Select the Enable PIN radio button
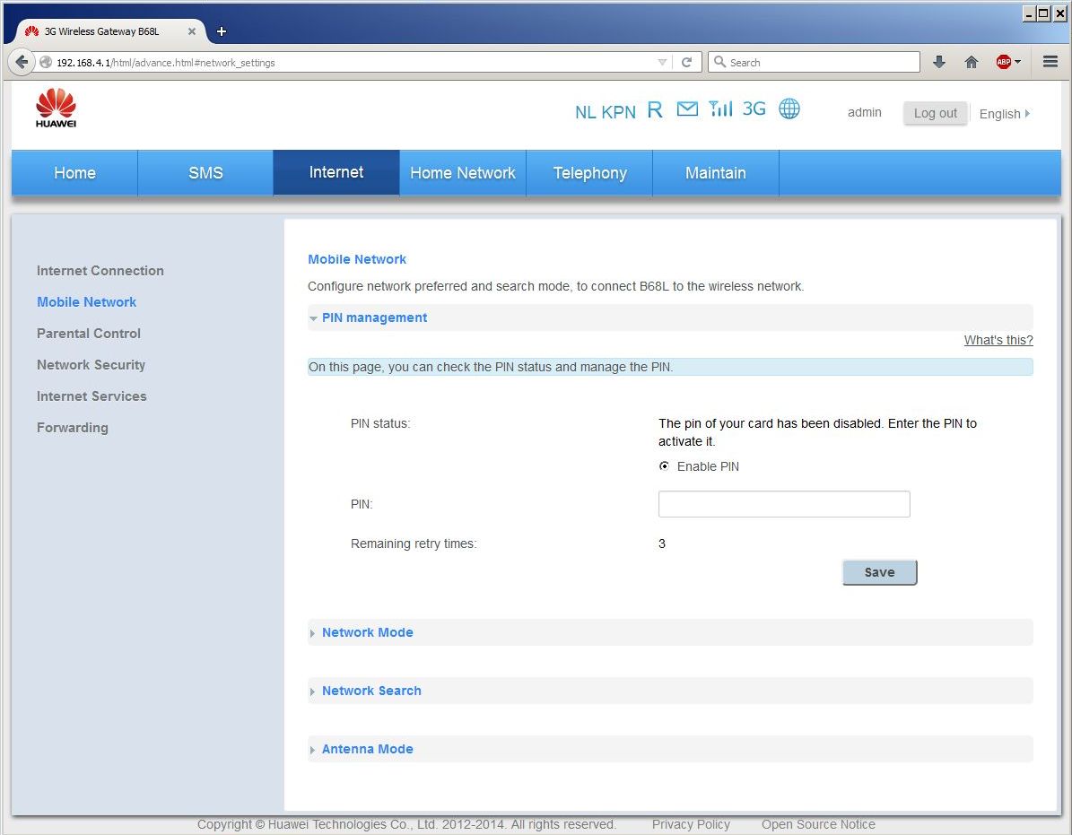This screenshot has height=835, width=1072. (664, 466)
